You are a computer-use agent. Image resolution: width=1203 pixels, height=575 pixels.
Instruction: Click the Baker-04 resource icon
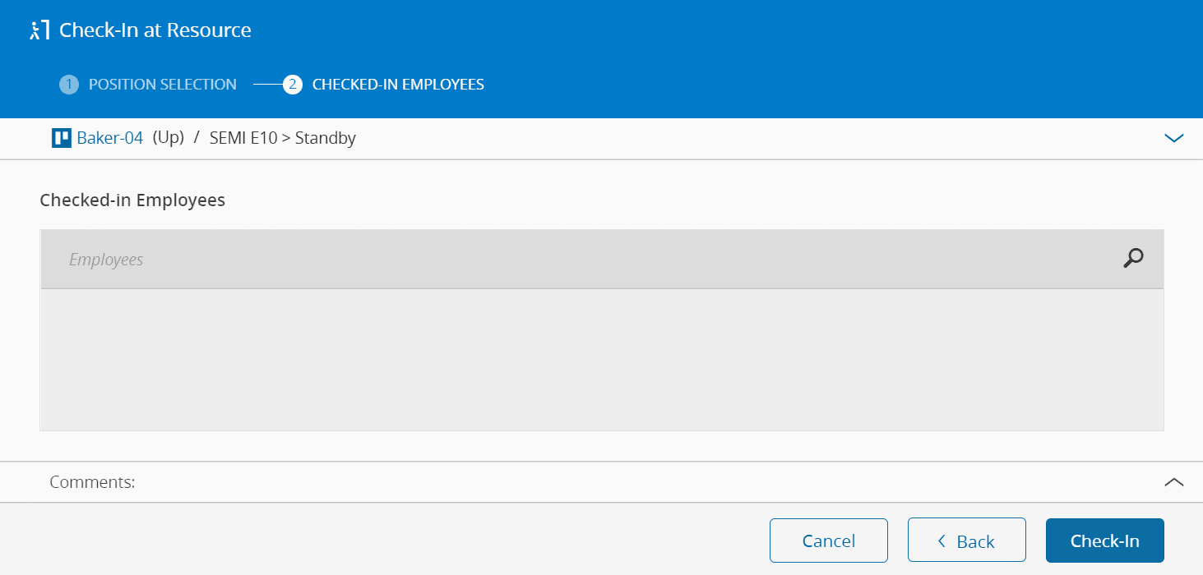pos(62,138)
